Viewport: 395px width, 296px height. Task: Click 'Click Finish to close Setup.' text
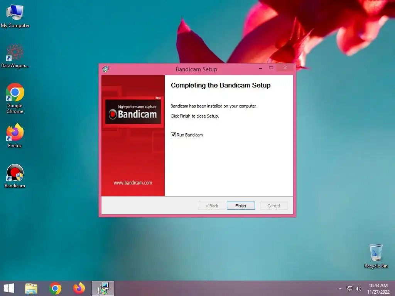click(x=195, y=116)
